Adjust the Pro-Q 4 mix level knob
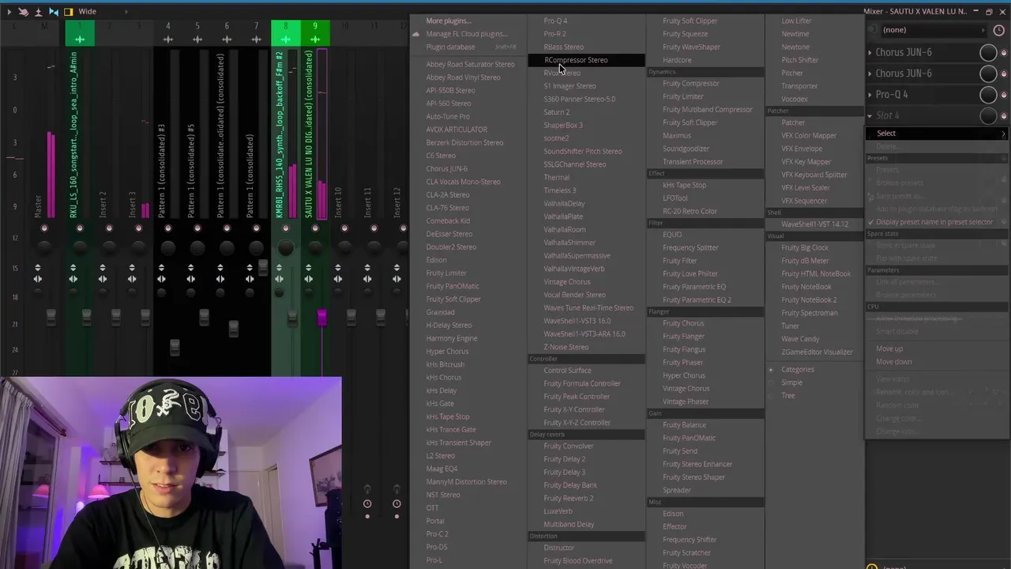1011x569 pixels. pos(988,95)
